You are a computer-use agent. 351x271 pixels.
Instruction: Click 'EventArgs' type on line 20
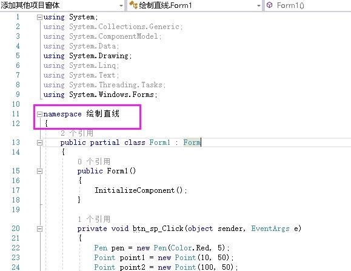[270, 229]
